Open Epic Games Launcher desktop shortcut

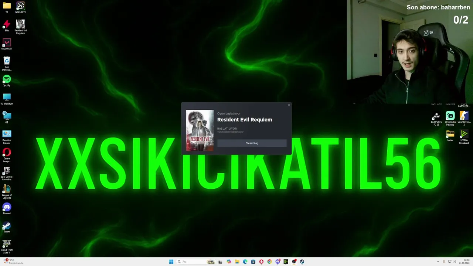(7, 174)
